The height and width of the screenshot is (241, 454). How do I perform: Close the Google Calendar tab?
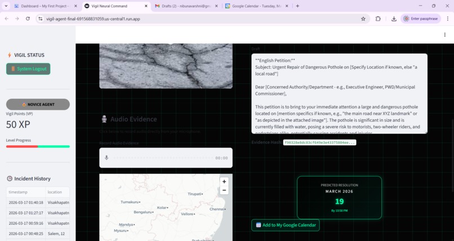coord(287,6)
